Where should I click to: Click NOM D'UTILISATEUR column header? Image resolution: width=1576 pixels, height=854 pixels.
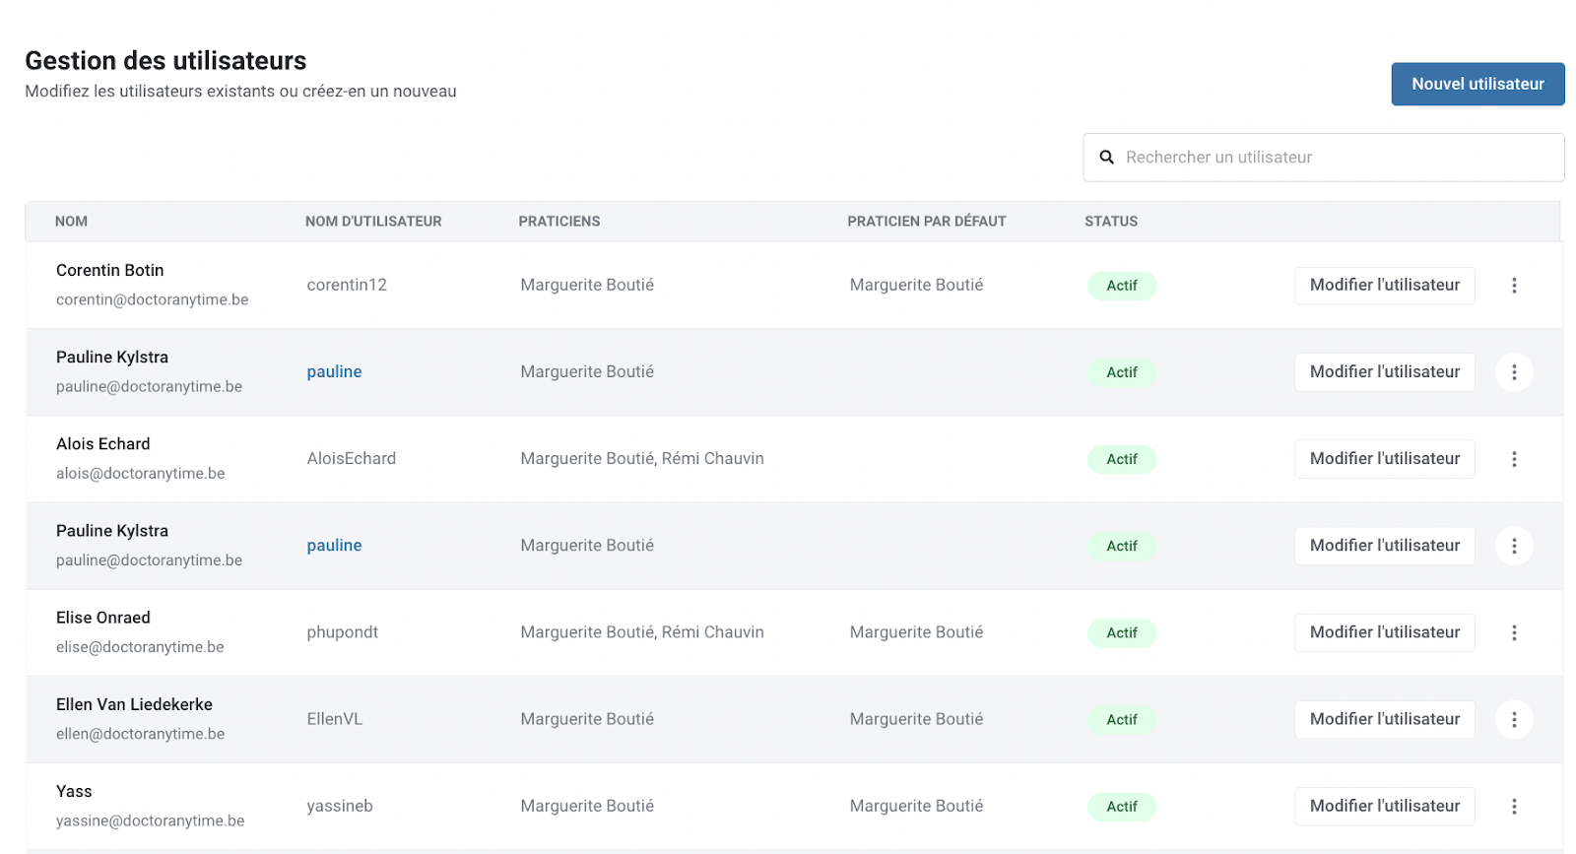point(373,222)
